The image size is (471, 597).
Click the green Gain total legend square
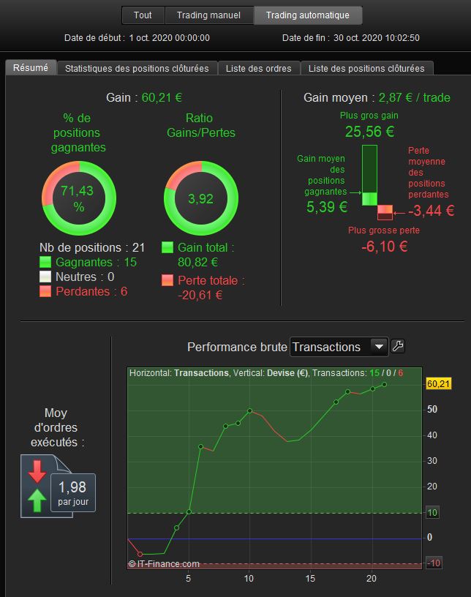(167, 247)
